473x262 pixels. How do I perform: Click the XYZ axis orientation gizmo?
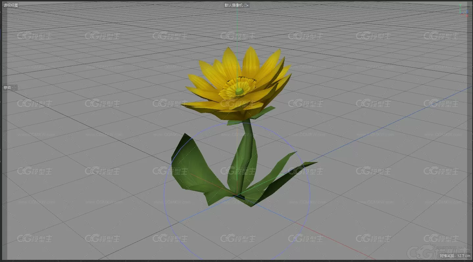pos(464,10)
